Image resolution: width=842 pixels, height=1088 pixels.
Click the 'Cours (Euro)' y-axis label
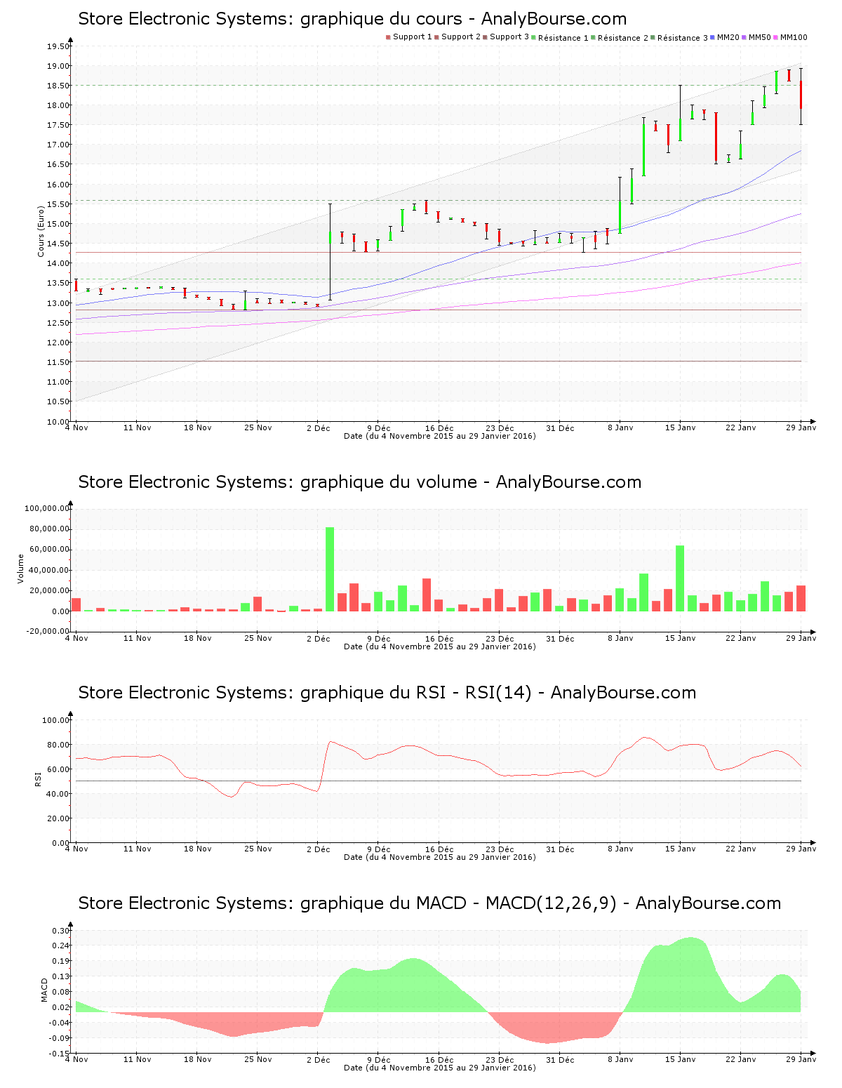point(41,231)
